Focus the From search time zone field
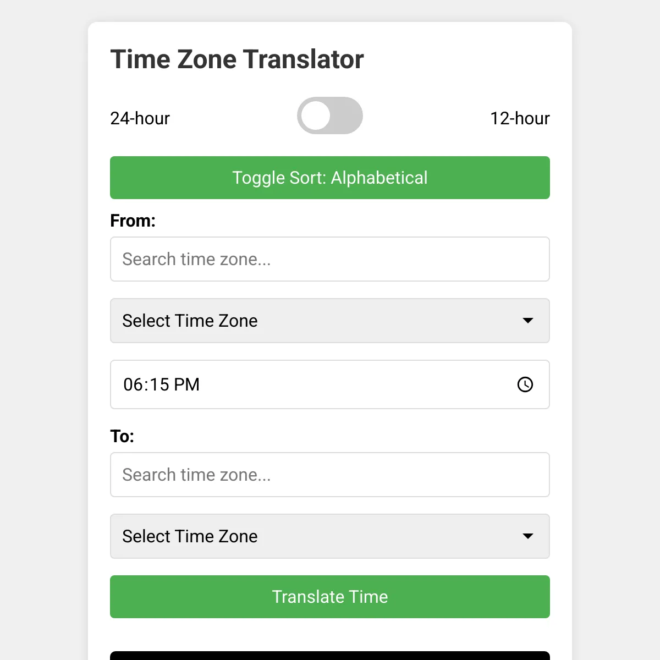The height and width of the screenshot is (660, 660). point(330,259)
